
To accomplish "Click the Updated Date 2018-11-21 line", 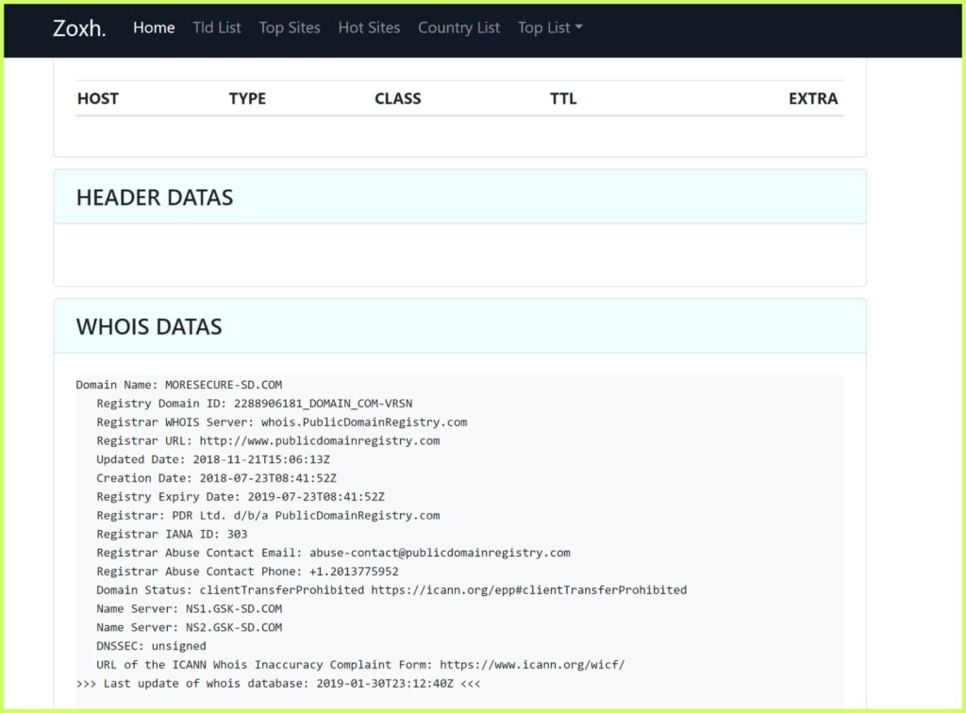I will point(213,459).
